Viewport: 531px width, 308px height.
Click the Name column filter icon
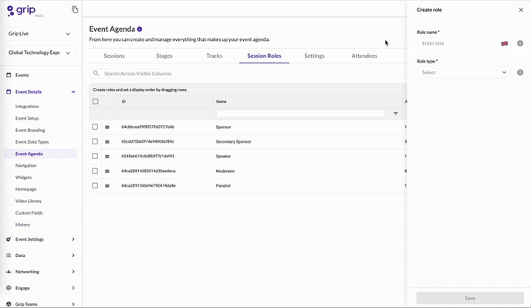(x=395, y=113)
